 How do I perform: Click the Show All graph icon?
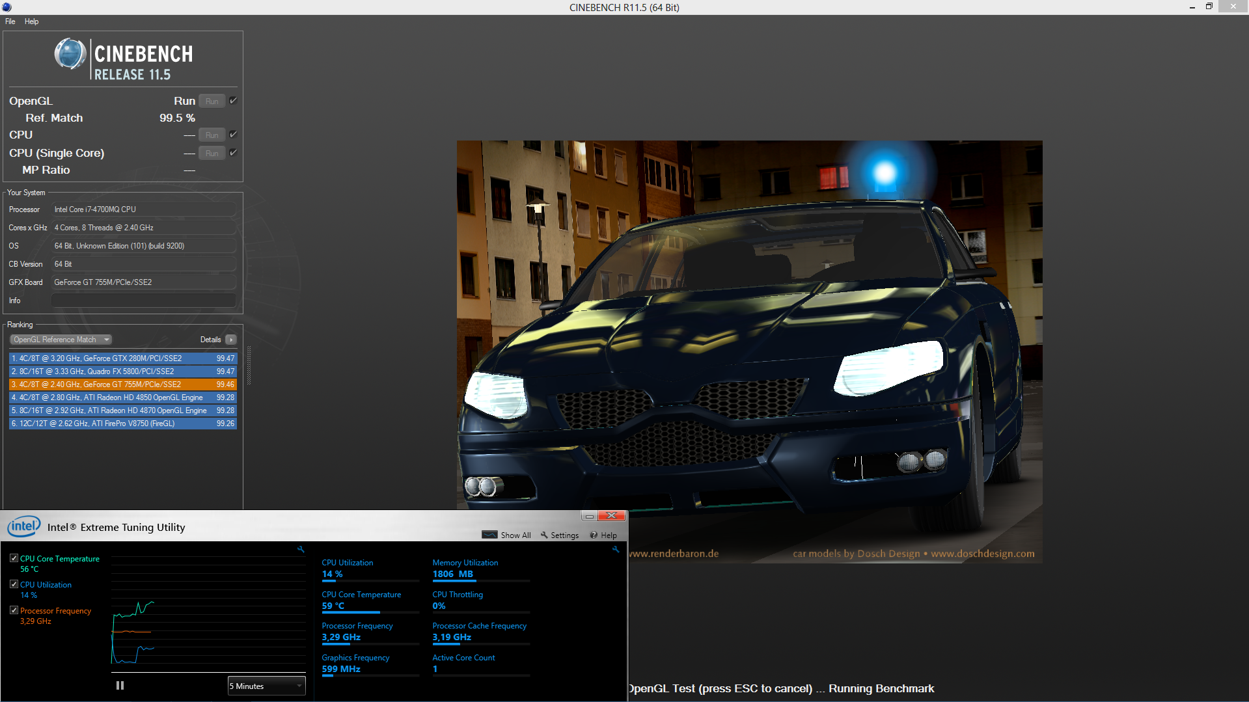pyautogui.click(x=489, y=535)
